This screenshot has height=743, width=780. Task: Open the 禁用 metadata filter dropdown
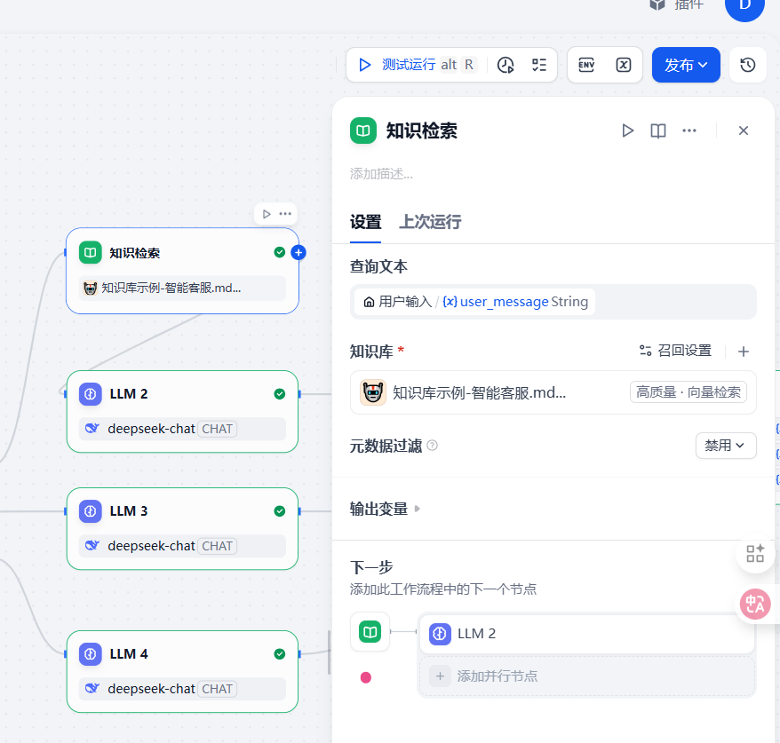726,446
